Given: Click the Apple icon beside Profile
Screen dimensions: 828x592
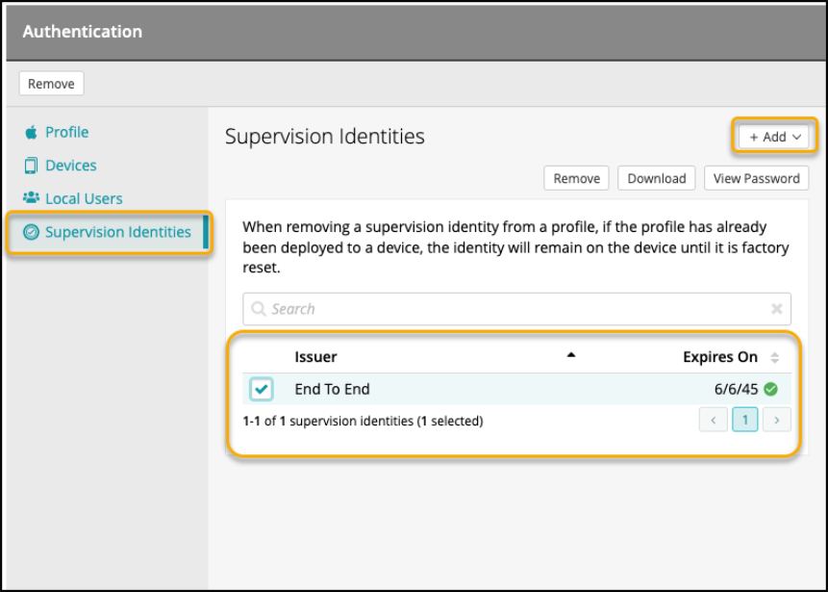Looking at the screenshot, I should pyautogui.click(x=32, y=133).
